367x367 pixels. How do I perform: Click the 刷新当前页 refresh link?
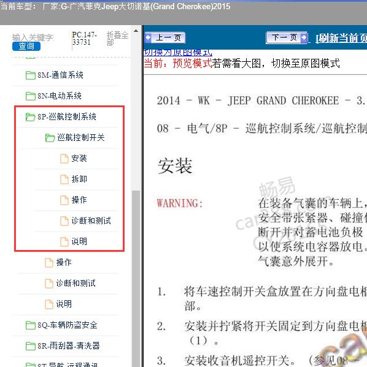pos(341,38)
